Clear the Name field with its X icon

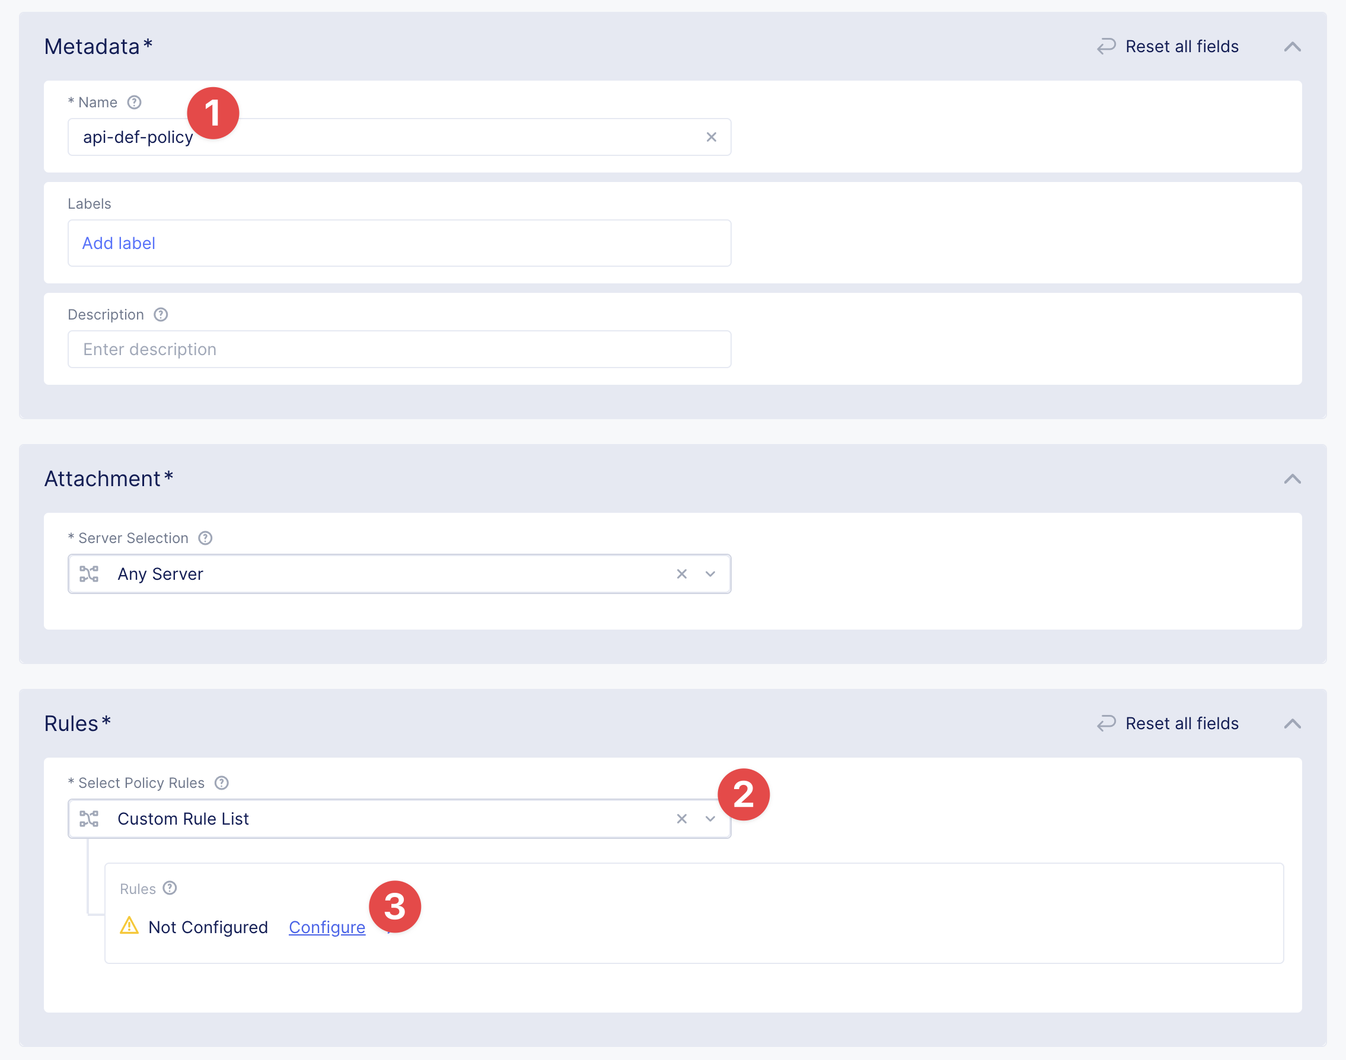711,137
